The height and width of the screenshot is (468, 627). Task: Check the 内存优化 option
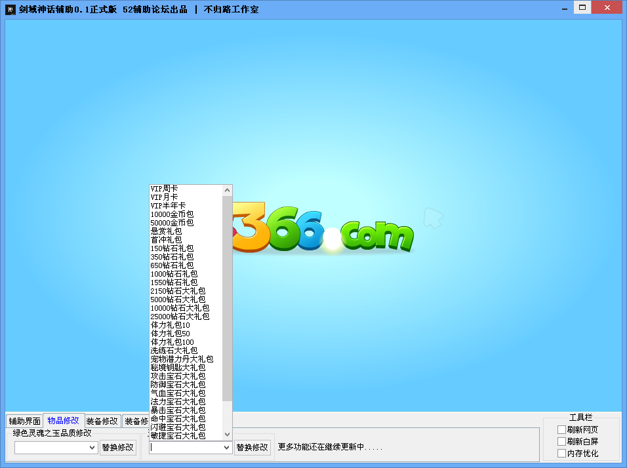(x=561, y=454)
